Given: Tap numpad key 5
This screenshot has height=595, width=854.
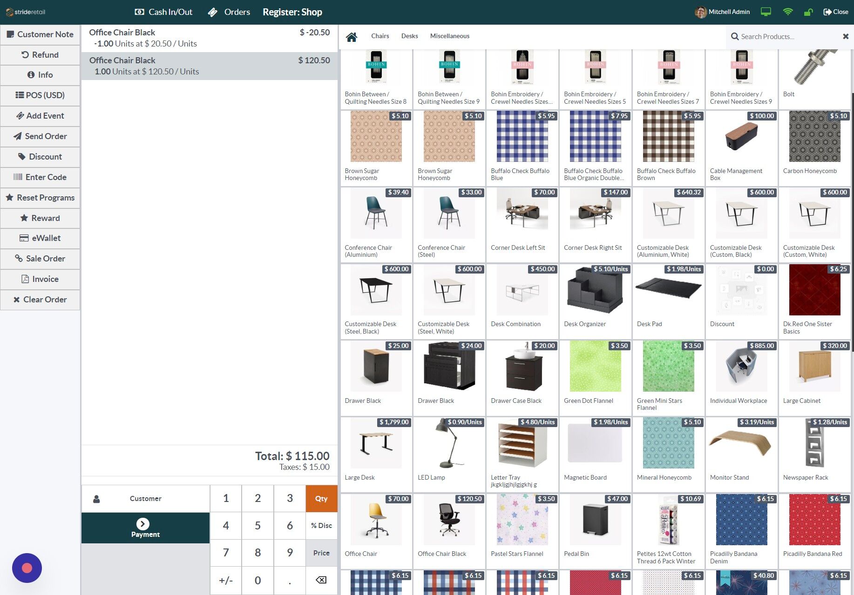Looking at the screenshot, I should pyautogui.click(x=258, y=526).
